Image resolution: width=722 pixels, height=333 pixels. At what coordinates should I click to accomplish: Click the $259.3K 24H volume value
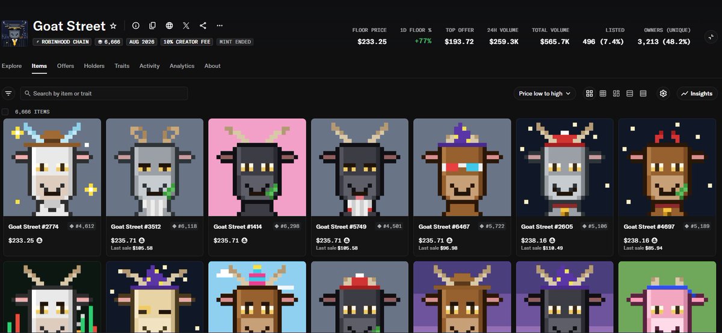(x=503, y=41)
